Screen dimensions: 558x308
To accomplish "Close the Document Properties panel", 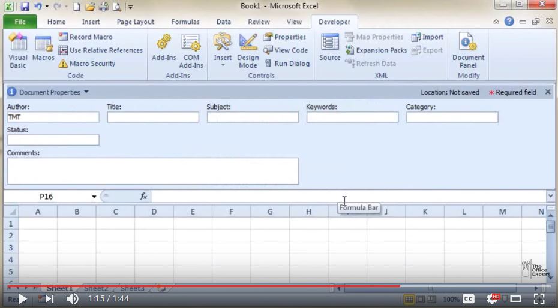I will click(x=548, y=92).
